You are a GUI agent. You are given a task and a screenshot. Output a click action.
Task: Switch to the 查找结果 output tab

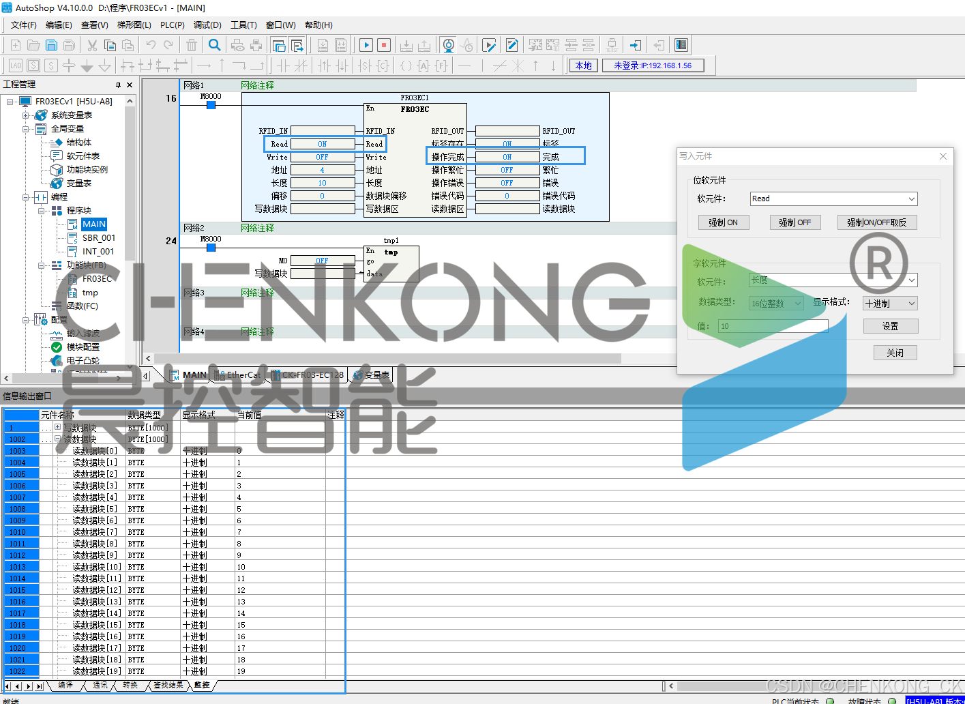pyautogui.click(x=168, y=686)
